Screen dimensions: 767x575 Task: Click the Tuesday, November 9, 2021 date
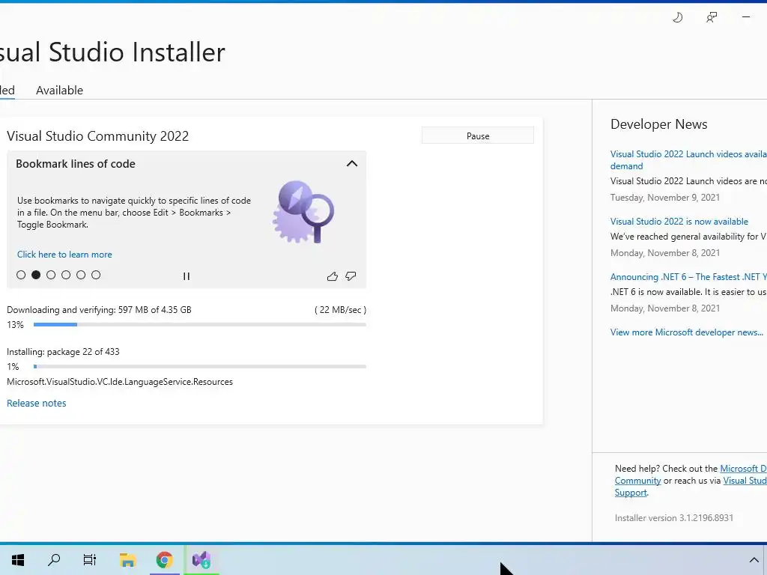click(665, 198)
